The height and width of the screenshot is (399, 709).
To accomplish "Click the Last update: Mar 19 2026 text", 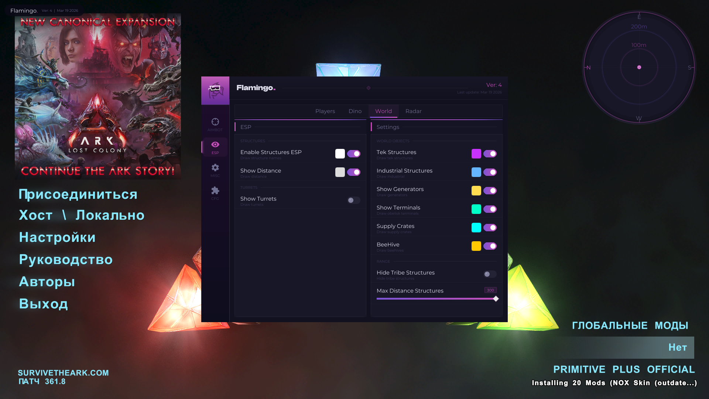I will [x=479, y=92].
